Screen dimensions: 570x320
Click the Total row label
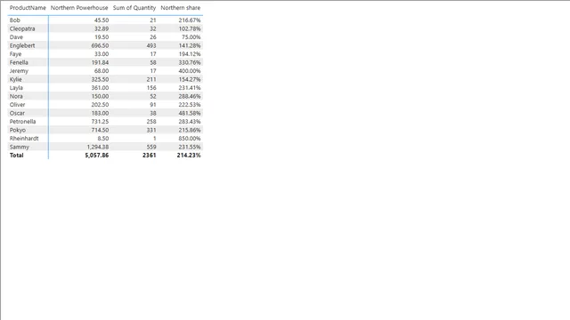(16, 156)
